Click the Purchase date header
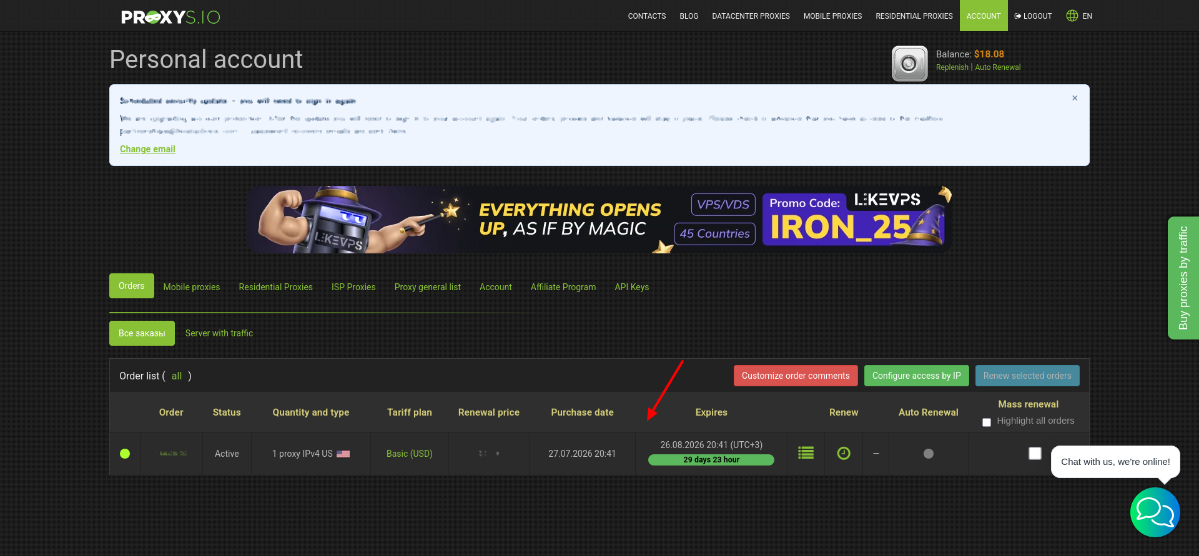1199x556 pixels. tap(582, 412)
